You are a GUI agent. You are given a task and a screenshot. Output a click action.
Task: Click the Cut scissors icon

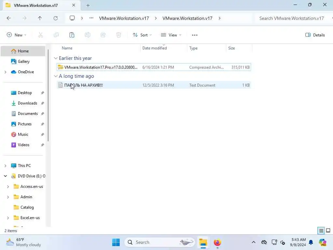point(41,35)
